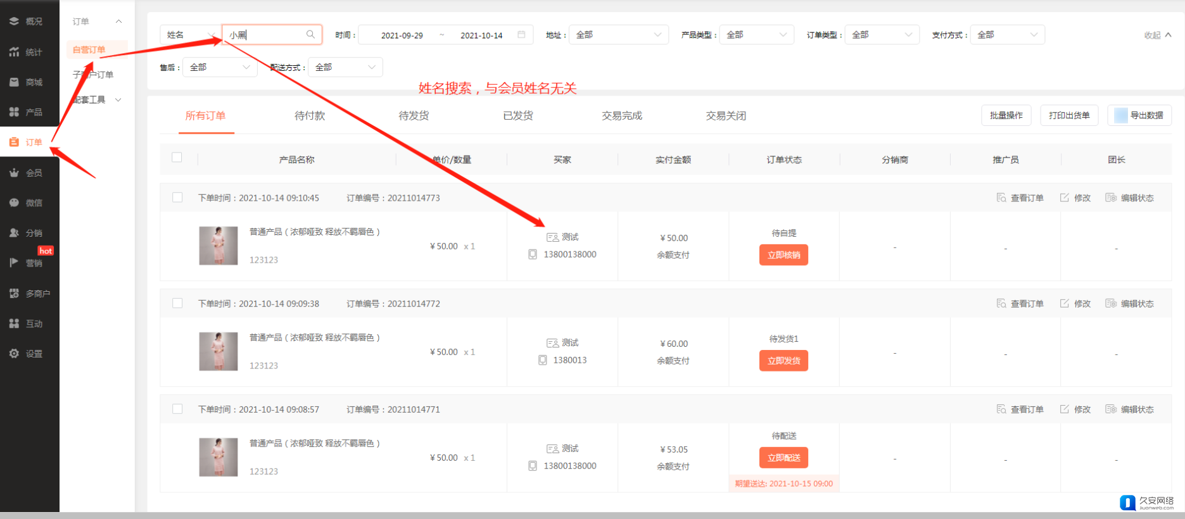1185x519 pixels.
Task: Open the calendar icon in date range
Action: click(521, 35)
